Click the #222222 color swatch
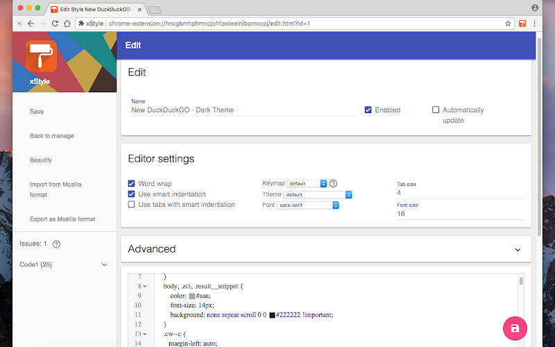The image size is (555, 347). [272, 315]
